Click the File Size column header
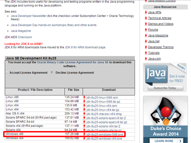This screenshot has width=191, height=143. [73, 92]
